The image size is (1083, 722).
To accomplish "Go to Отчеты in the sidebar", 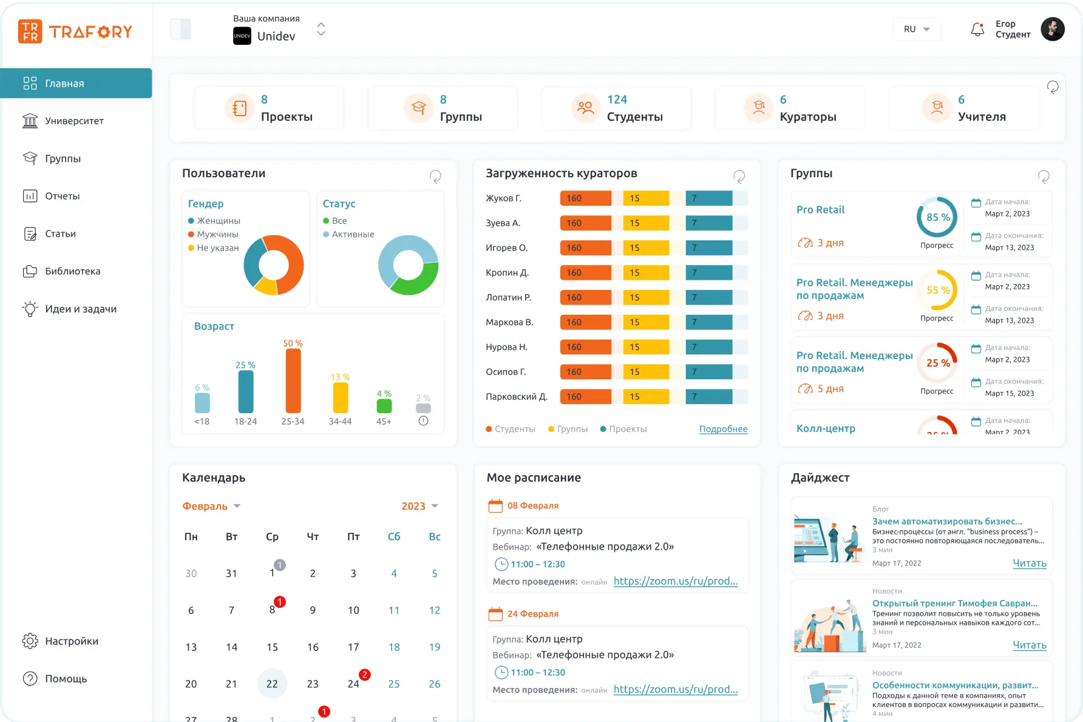I will point(62,196).
